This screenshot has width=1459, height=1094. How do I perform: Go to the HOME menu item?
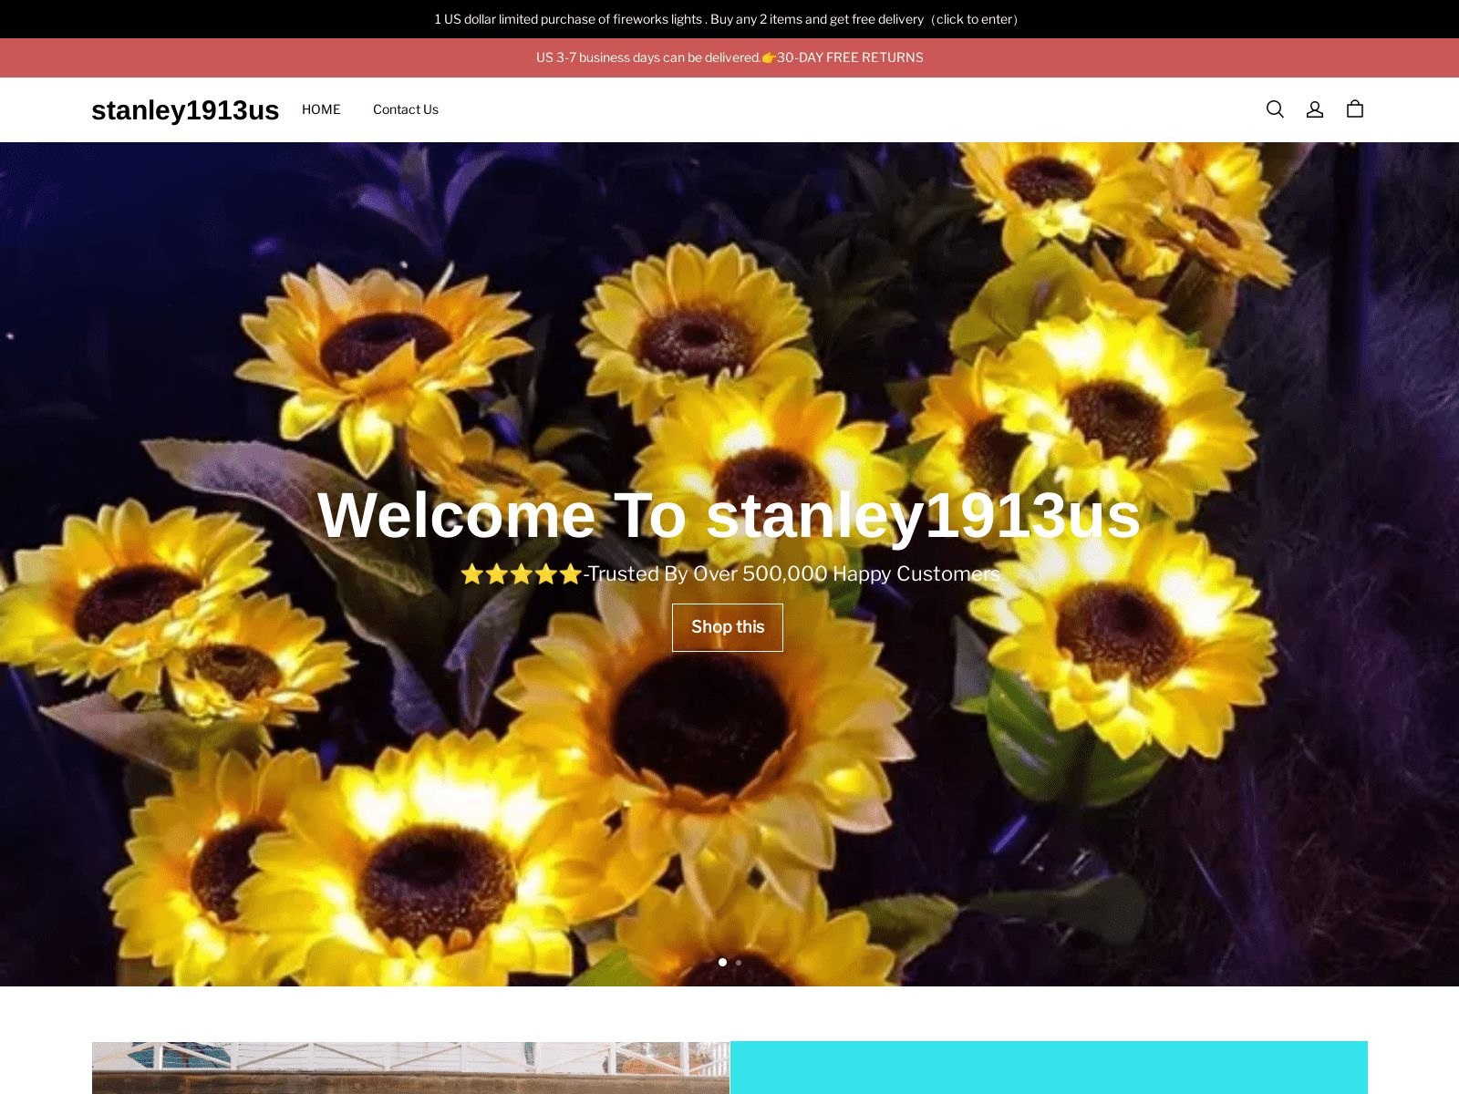point(321,109)
